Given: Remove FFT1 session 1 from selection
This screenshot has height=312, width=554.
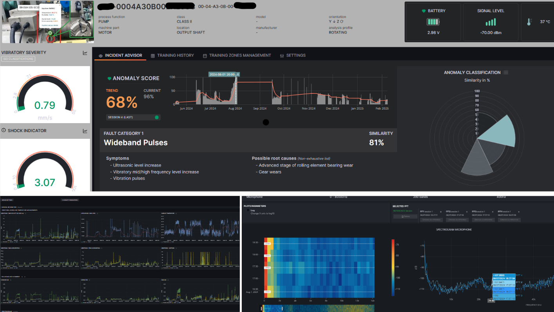Looking at the screenshot, I should 441,212.
